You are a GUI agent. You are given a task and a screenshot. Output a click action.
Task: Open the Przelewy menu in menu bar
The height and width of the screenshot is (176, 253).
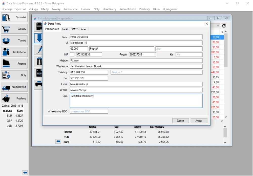click(144, 9)
